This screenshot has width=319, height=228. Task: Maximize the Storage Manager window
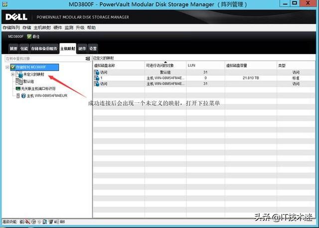pos(295,3)
